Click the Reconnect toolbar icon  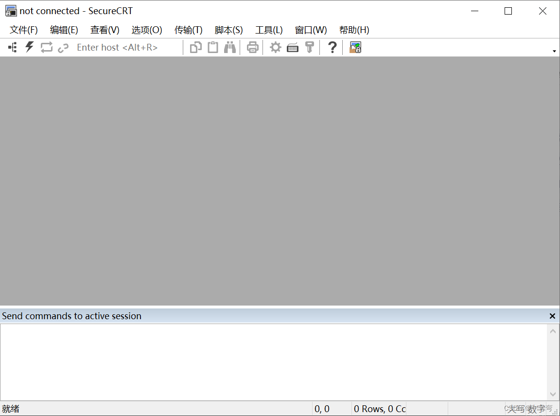tap(46, 47)
